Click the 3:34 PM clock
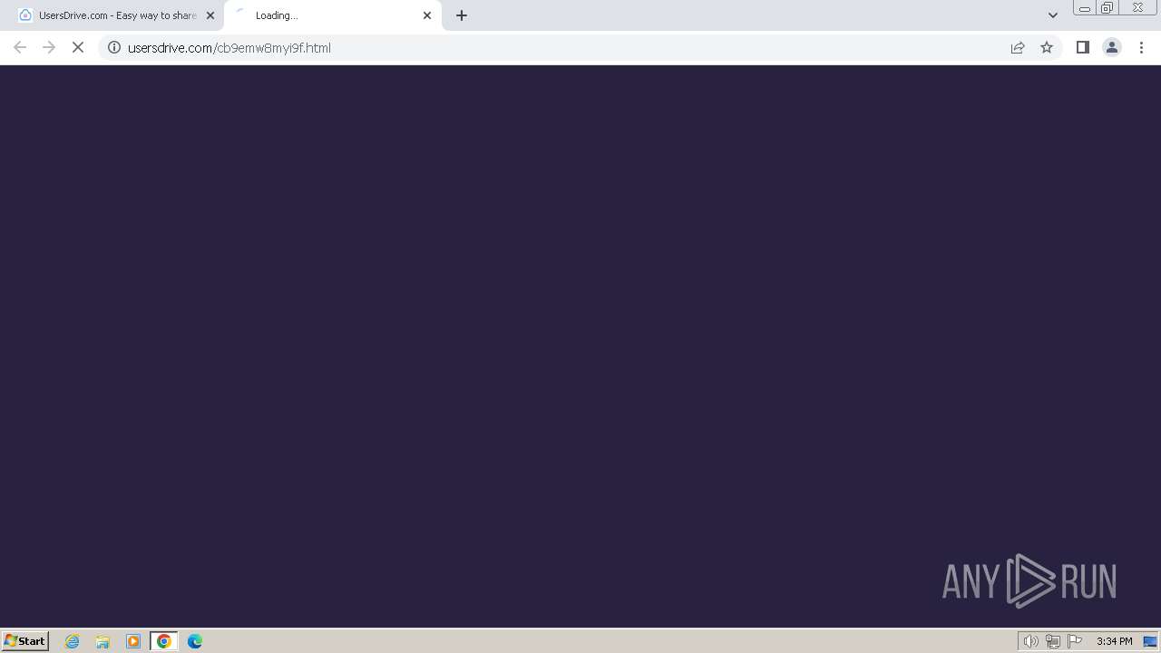1161x653 pixels. coord(1114,641)
